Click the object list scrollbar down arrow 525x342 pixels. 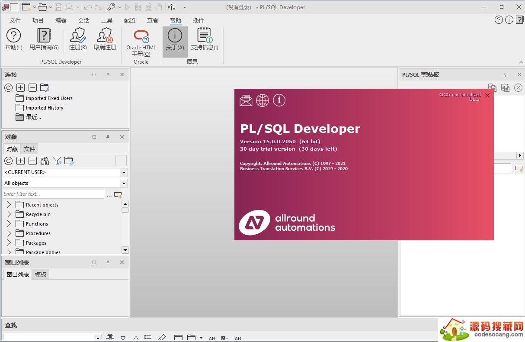click(x=125, y=250)
